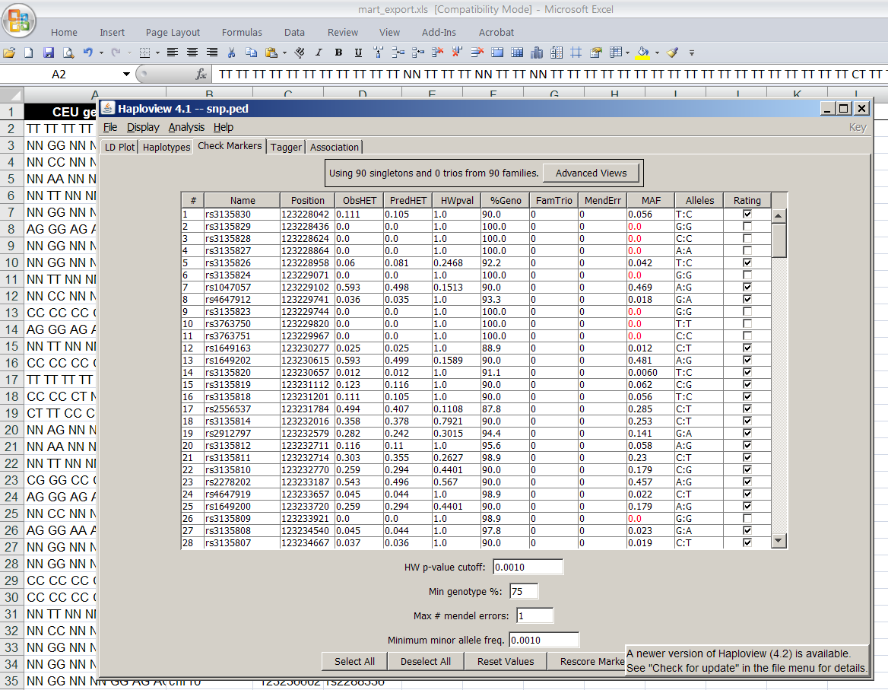888x690 pixels.
Task: Check the Rating box for rs3135809
Action: coord(747,518)
